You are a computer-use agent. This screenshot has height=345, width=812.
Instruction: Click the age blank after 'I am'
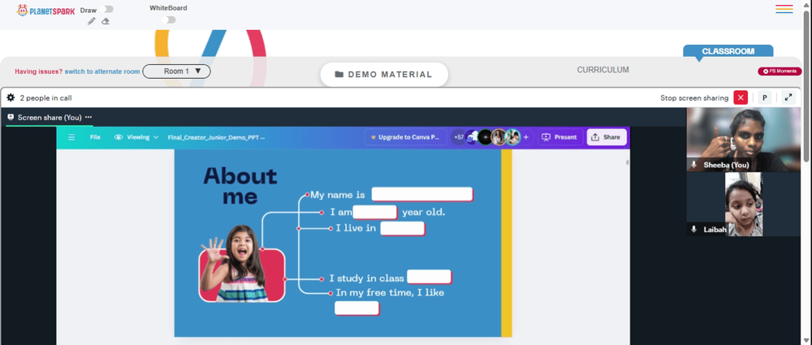[375, 213]
